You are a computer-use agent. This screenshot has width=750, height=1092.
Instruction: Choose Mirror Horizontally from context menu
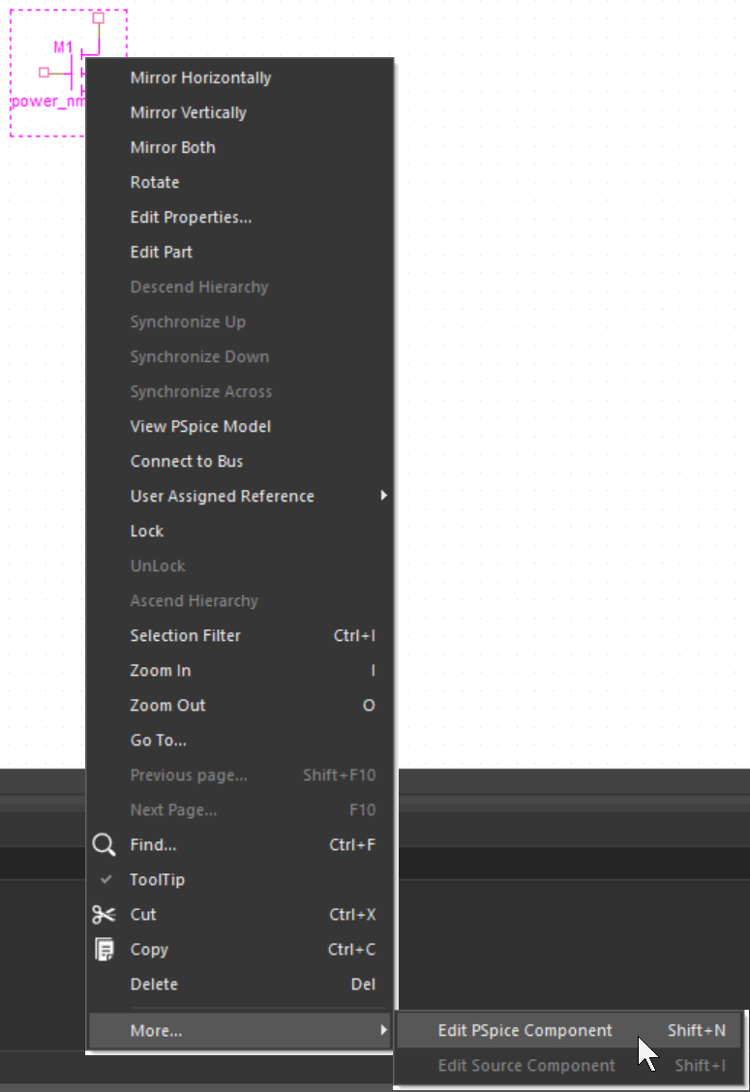200,77
